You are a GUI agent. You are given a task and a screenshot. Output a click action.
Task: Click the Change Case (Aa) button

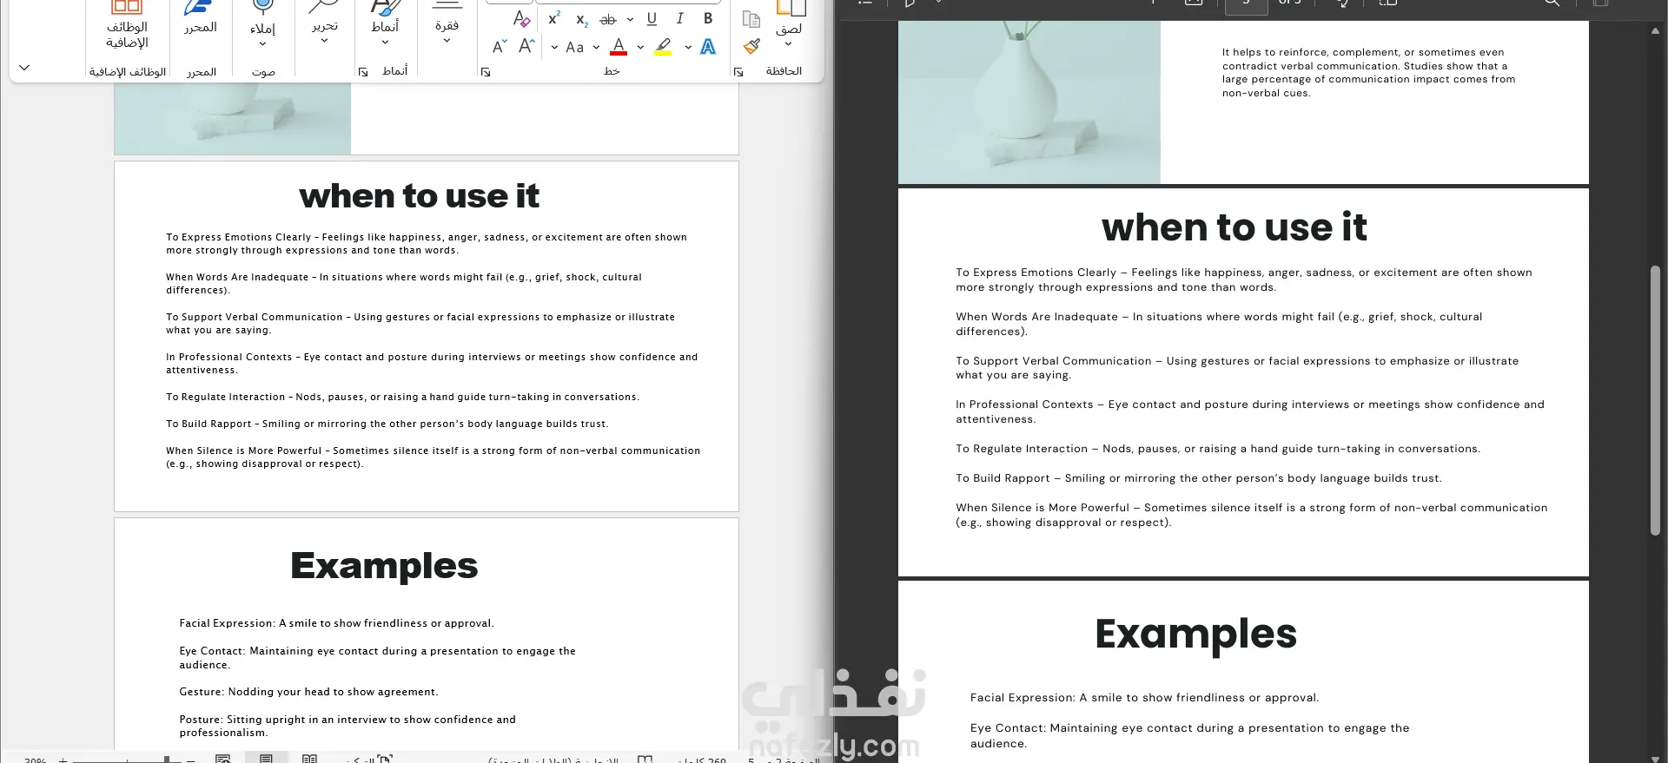point(575,47)
